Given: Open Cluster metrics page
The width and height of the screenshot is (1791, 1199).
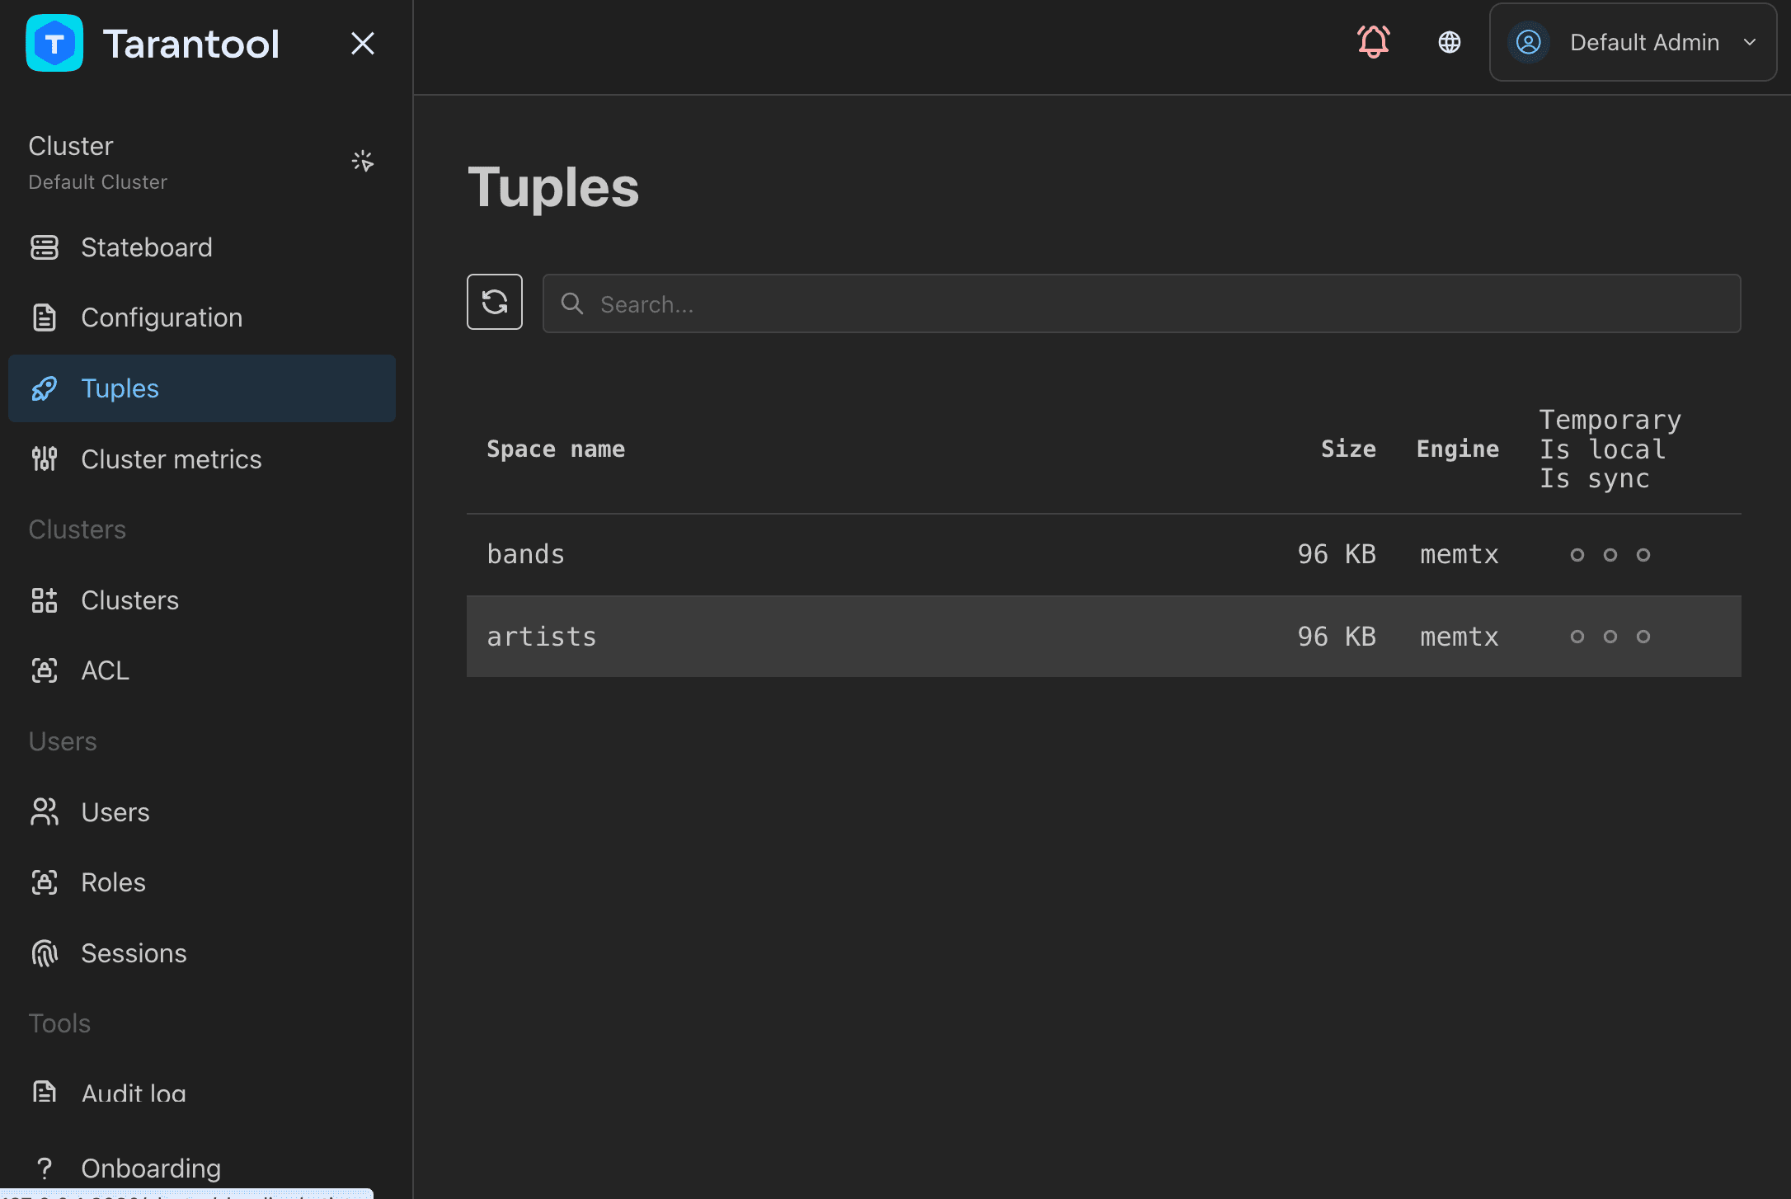Looking at the screenshot, I should click(202, 459).
